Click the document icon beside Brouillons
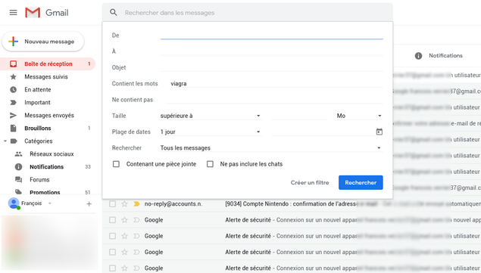This screenshot has width=481, height=273. click(x=13, y=128)
